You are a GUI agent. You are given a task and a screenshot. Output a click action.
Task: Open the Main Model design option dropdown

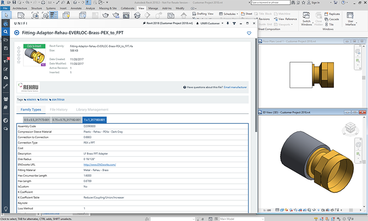click(242, 219)
